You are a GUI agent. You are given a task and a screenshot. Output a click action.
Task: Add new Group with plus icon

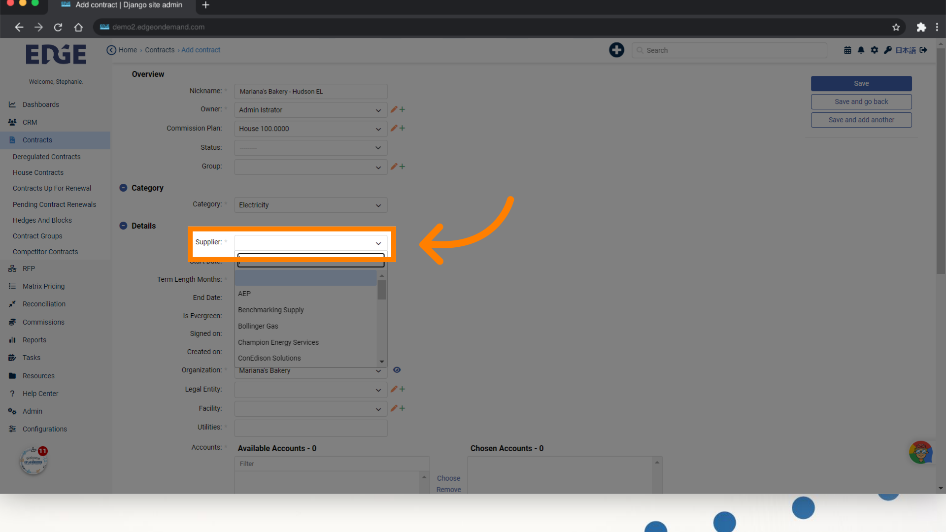coord(402,166)
